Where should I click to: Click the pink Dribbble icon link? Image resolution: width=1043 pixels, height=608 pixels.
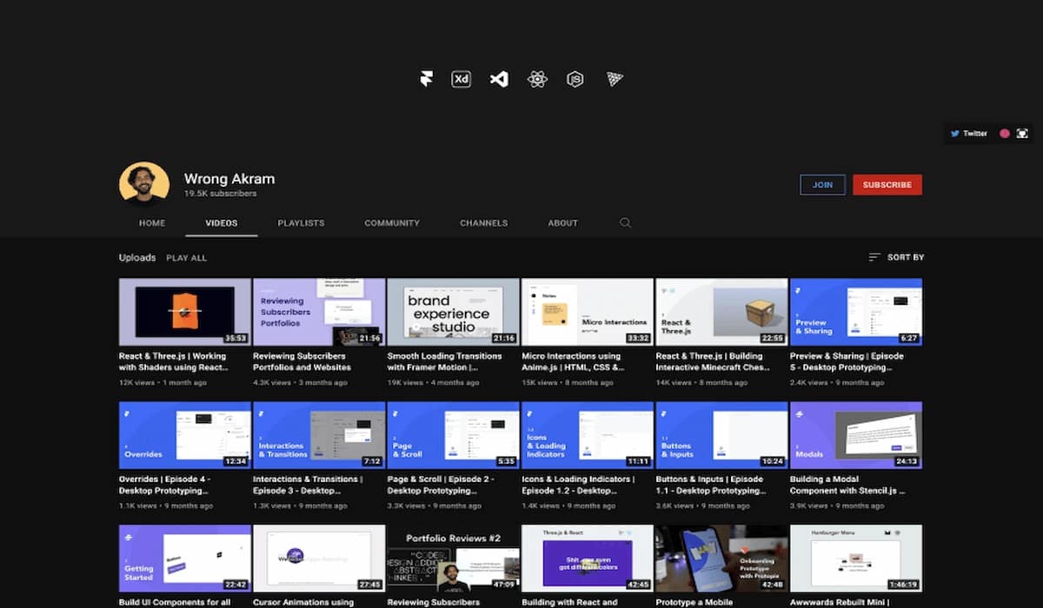pos(1005,134)
